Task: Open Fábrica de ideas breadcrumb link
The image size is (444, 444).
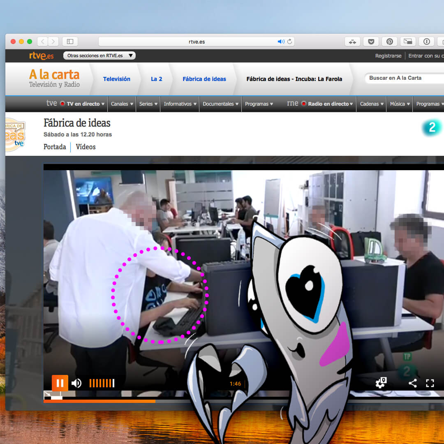Action: (x=204, y=79)
